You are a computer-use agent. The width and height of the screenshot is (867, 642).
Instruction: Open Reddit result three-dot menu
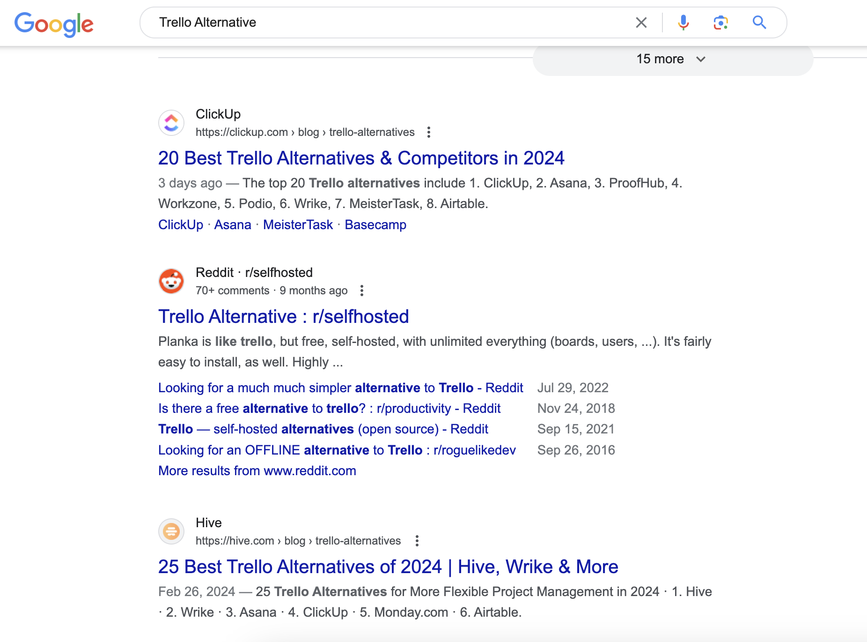[x=361, y=291]
